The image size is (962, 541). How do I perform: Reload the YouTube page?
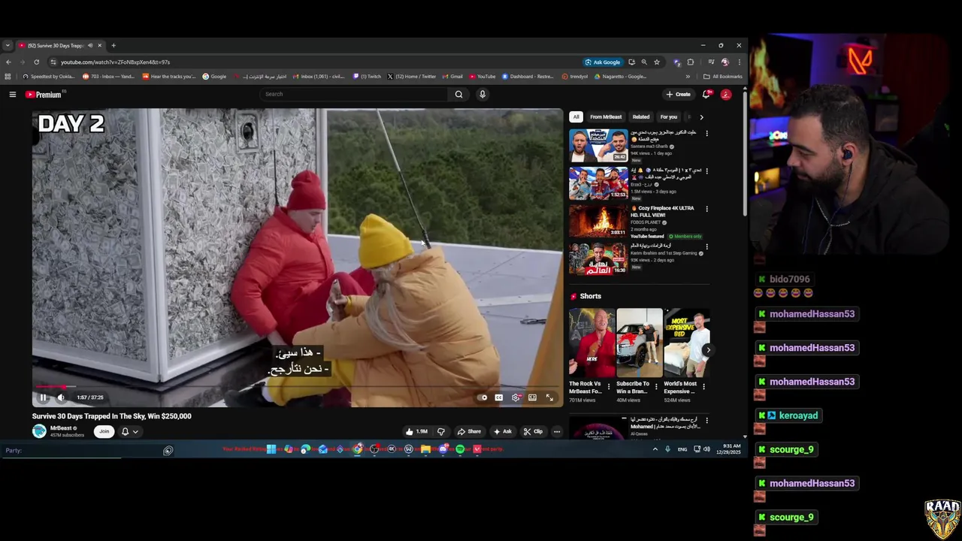point(37,62)
